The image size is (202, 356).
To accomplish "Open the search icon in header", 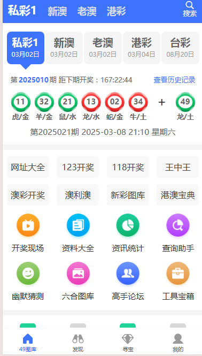I will (190, 5).
